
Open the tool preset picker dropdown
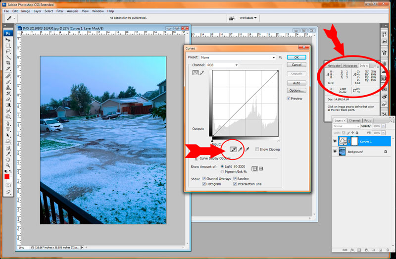pyautogui.click(x=14, y=18)
